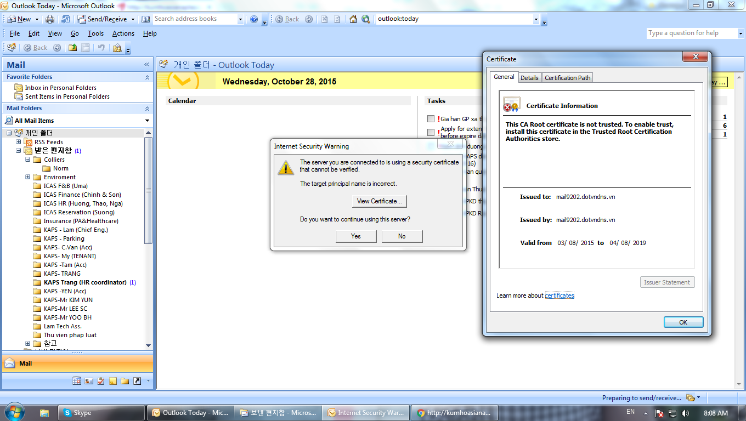
Task: Select KAPS Trang (HR coordinator) folder
Action: click(85, 282)
